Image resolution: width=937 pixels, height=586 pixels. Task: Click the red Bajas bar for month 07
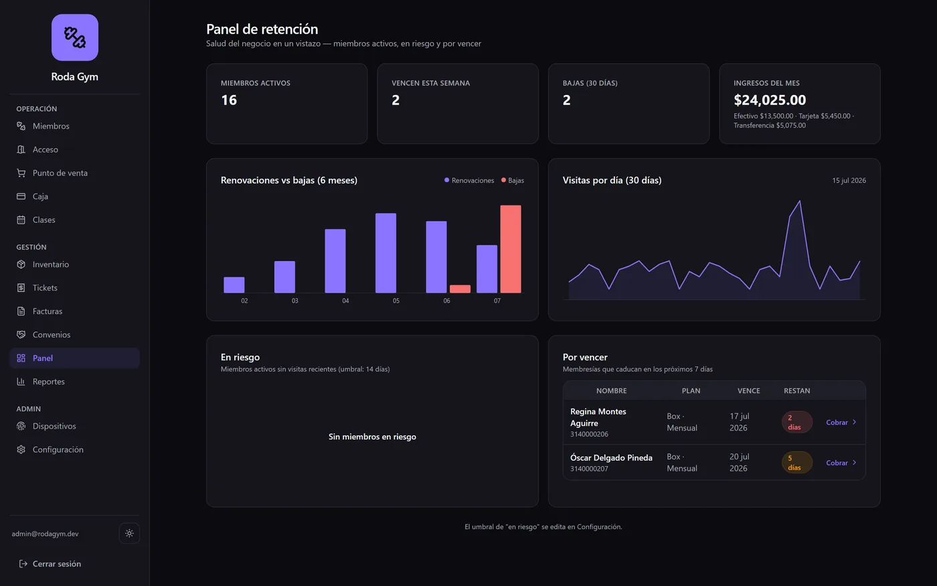coord(511,249)
